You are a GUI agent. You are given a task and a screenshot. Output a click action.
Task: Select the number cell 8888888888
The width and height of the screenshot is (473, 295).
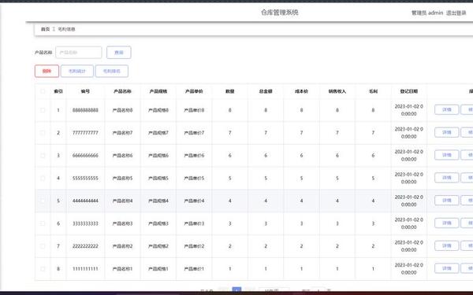pos(85,110)
